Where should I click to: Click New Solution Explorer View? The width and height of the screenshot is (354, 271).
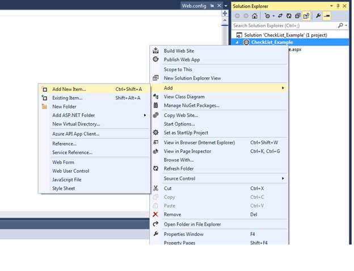click(x=219, y=78)
